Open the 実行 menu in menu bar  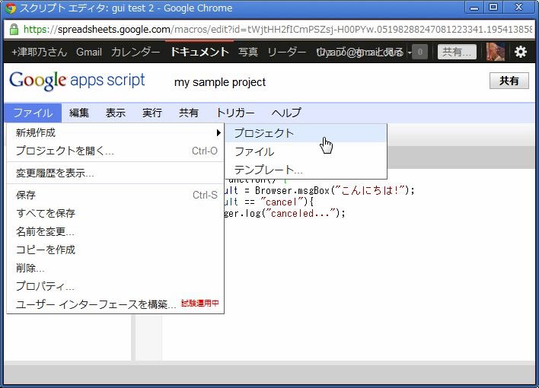click(x=152, y=113)
